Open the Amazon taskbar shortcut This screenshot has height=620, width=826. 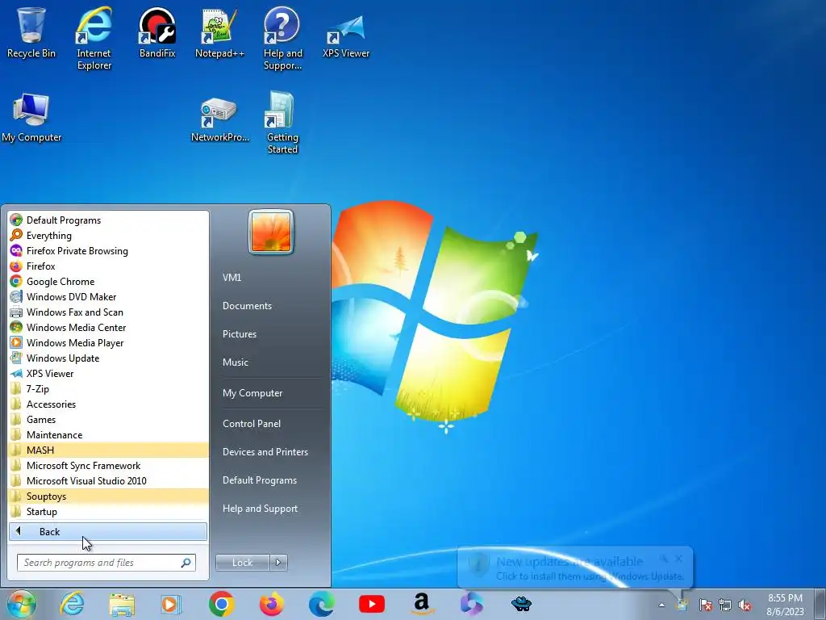click(421, 604)
